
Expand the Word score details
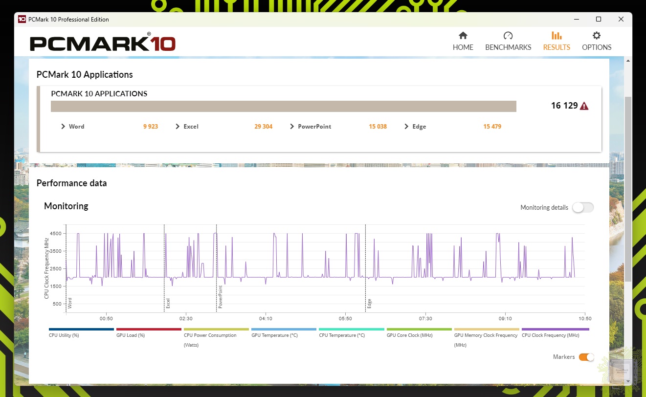pos(63,126)
